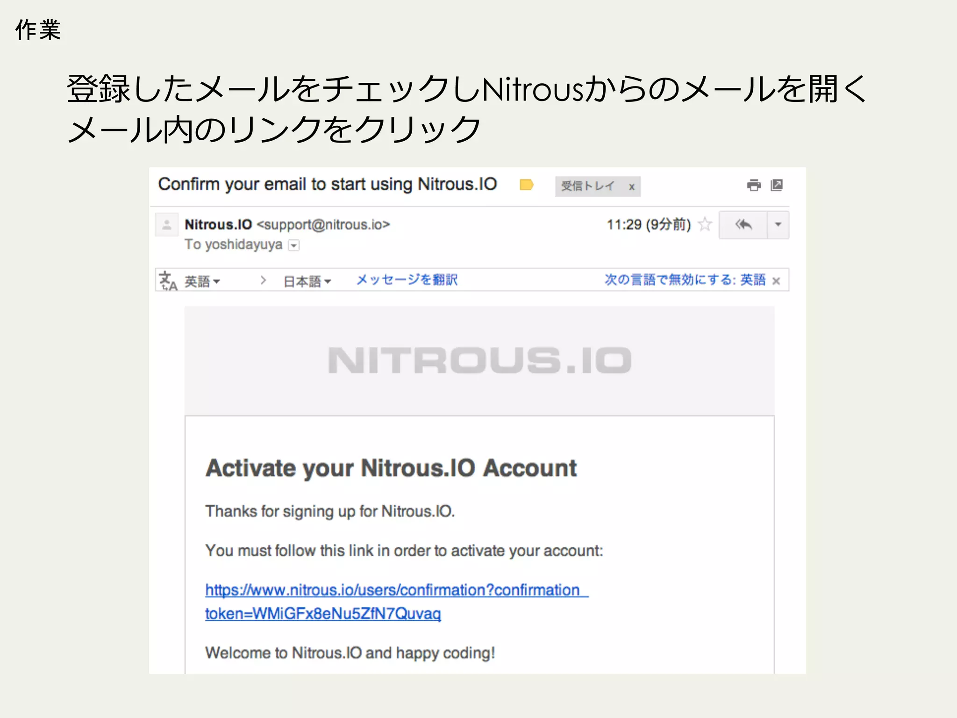Viewport: 957px width, 718px height.
Task: Open email in new window icon
Action: (777, 185)
